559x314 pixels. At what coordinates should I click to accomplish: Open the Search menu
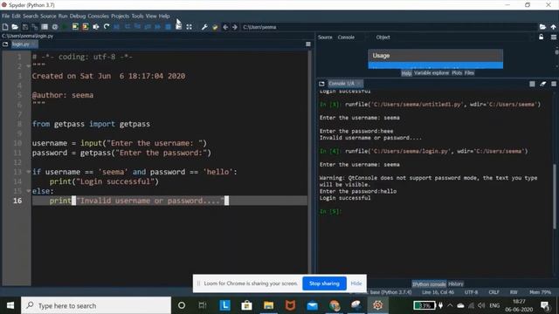[x=31, y=16]
